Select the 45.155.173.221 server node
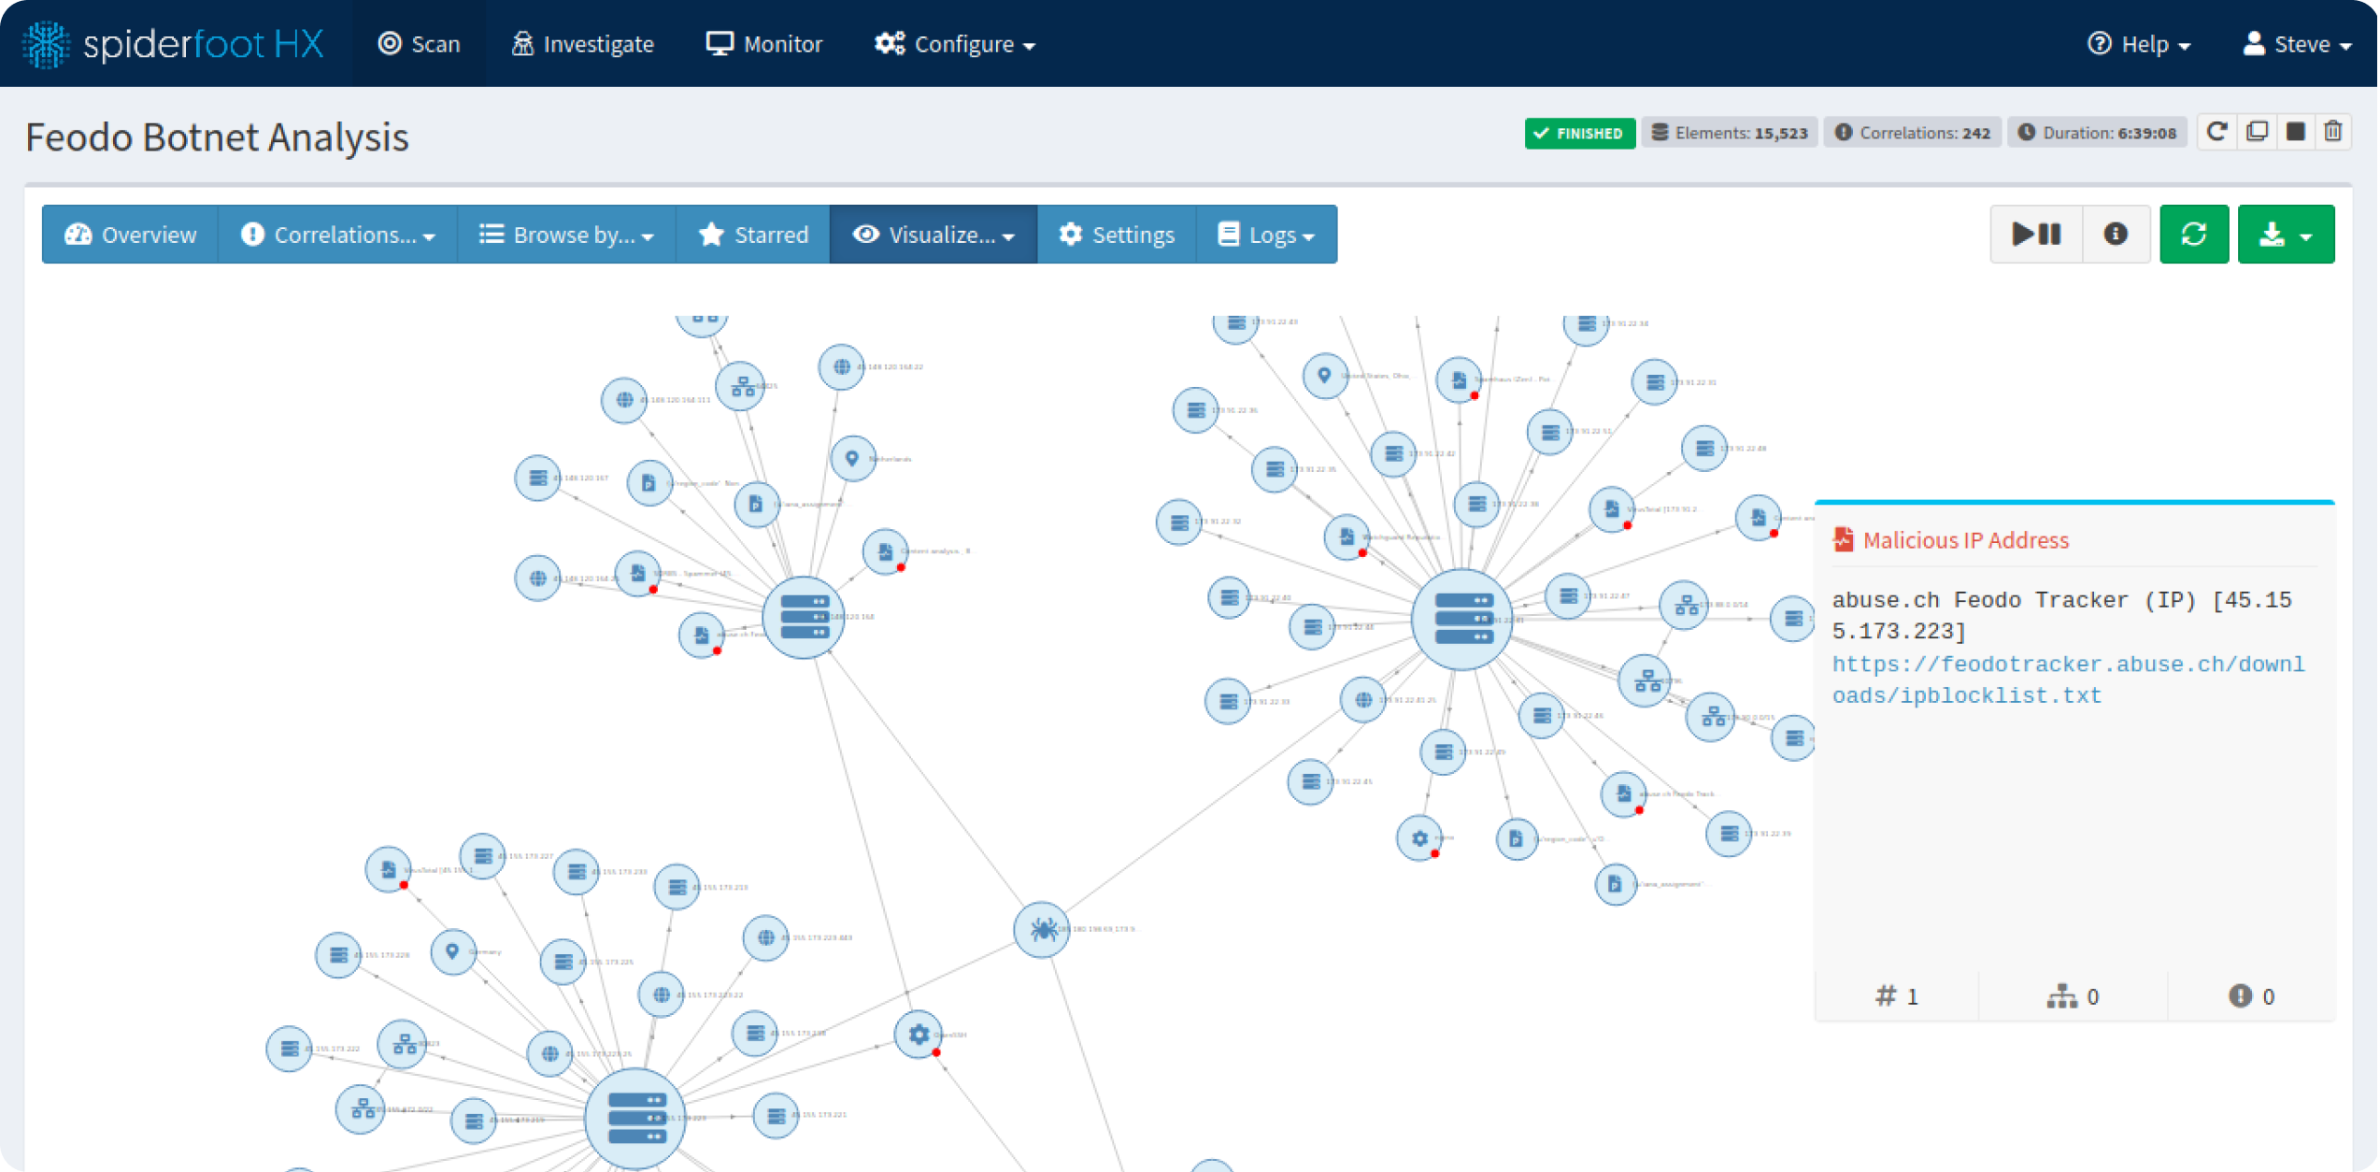Viewport: 2380px width, 1172px height. [776, 1116]
